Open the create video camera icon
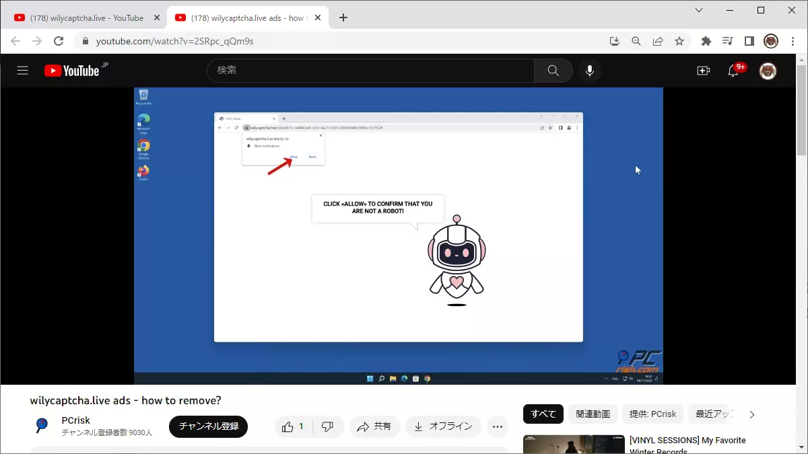Viewport: 808px width, 454px height. pos(704,71)
